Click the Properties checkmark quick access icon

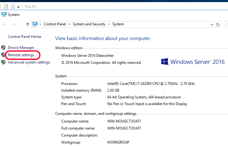[x=6, y=7]
